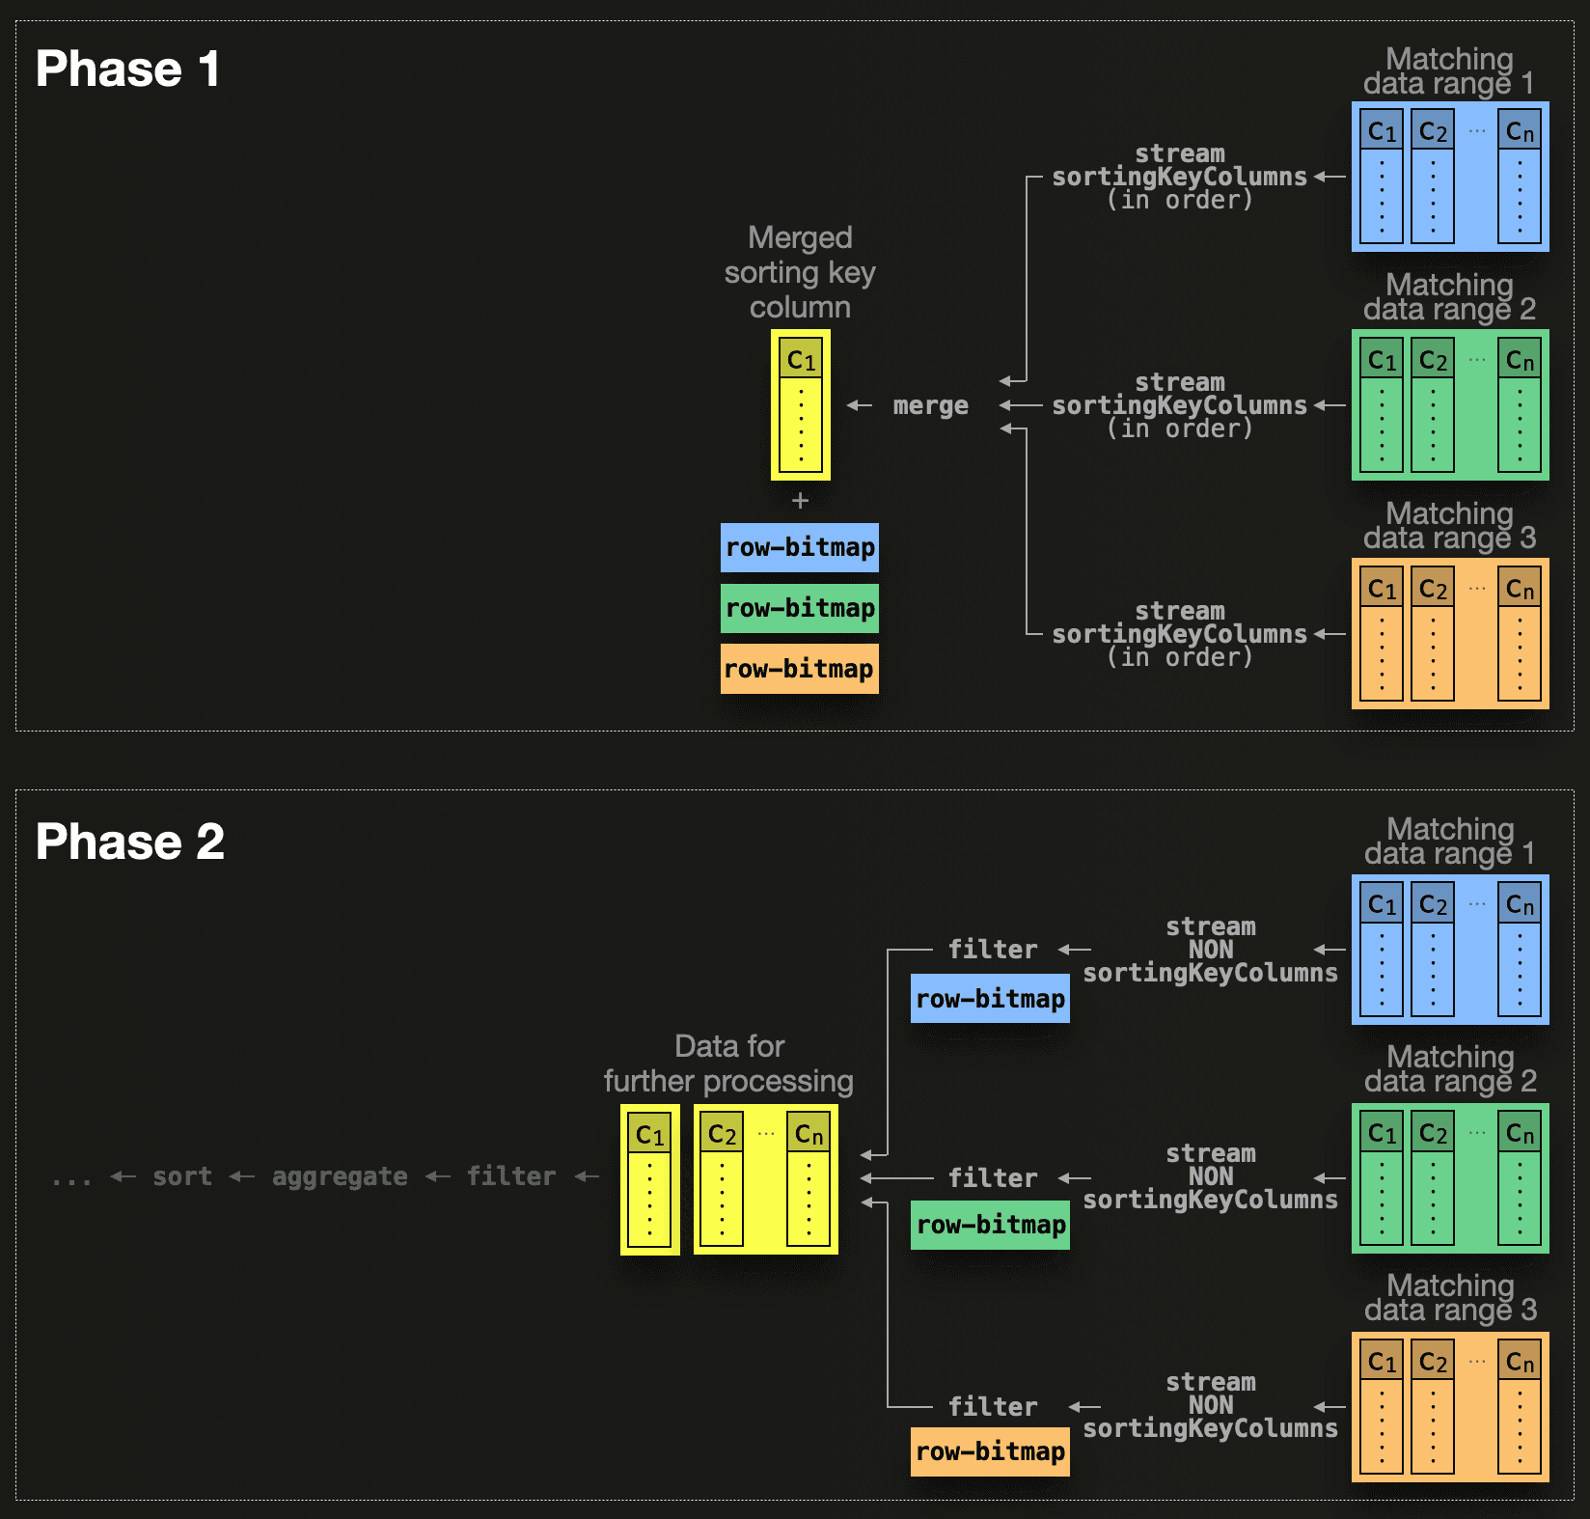The image size is (1590, 1519).
Task: Select the yellow merged sorting key C1 column in Phase 1
Action: click(800, 405)
